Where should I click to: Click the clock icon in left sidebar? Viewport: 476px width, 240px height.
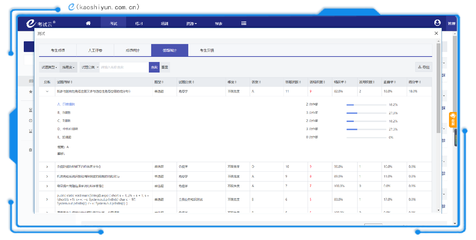31,121
